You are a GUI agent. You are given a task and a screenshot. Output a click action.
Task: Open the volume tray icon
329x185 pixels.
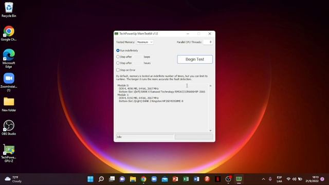tap(294, 179)
